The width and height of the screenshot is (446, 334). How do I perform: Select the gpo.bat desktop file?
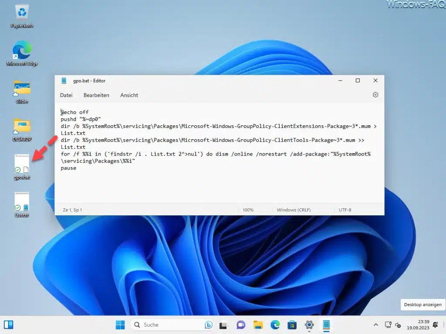click(22, 167)
